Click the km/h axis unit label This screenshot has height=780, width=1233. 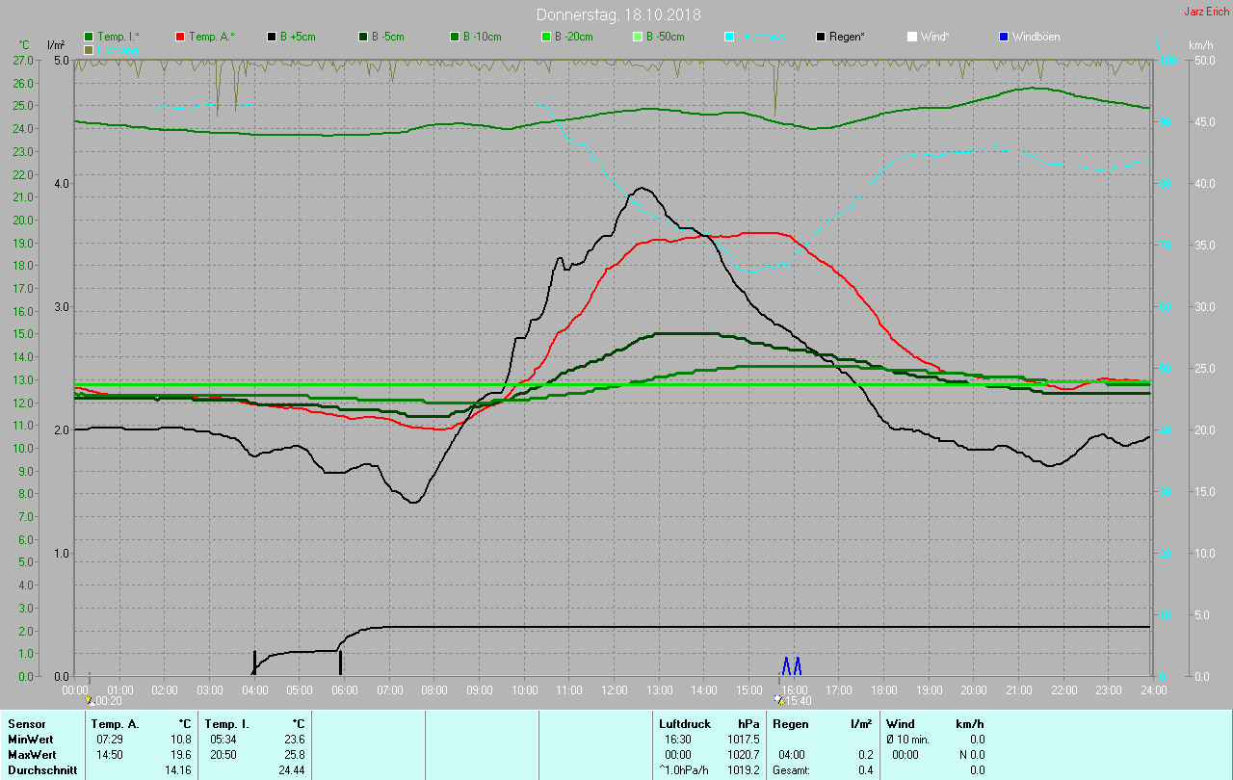pyautogui.click(x=1201, y=45)
